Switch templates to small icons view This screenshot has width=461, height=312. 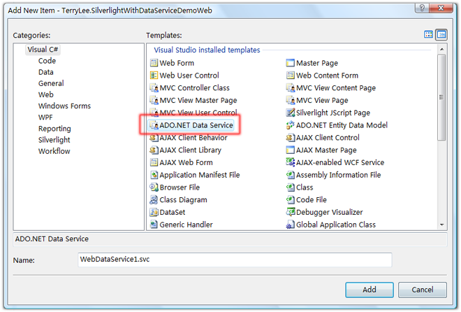[x=441, y=34]
